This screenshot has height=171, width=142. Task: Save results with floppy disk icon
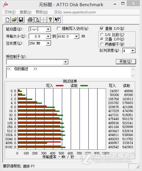21,20
